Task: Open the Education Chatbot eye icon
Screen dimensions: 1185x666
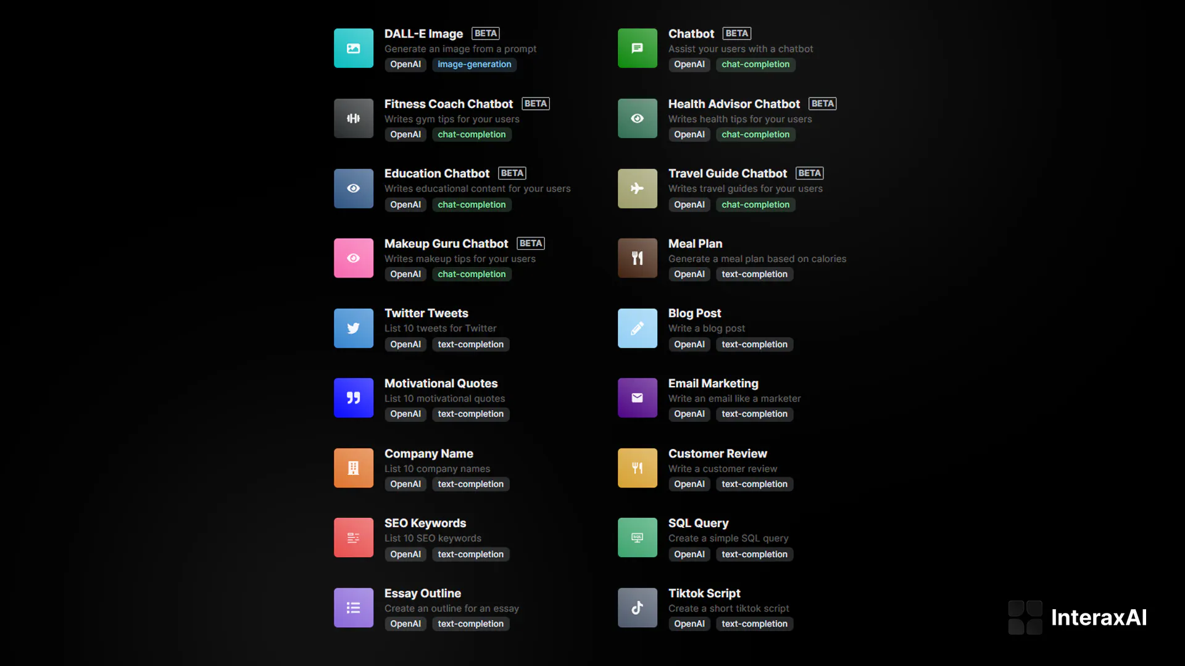Action: click(x=354, y=189)
